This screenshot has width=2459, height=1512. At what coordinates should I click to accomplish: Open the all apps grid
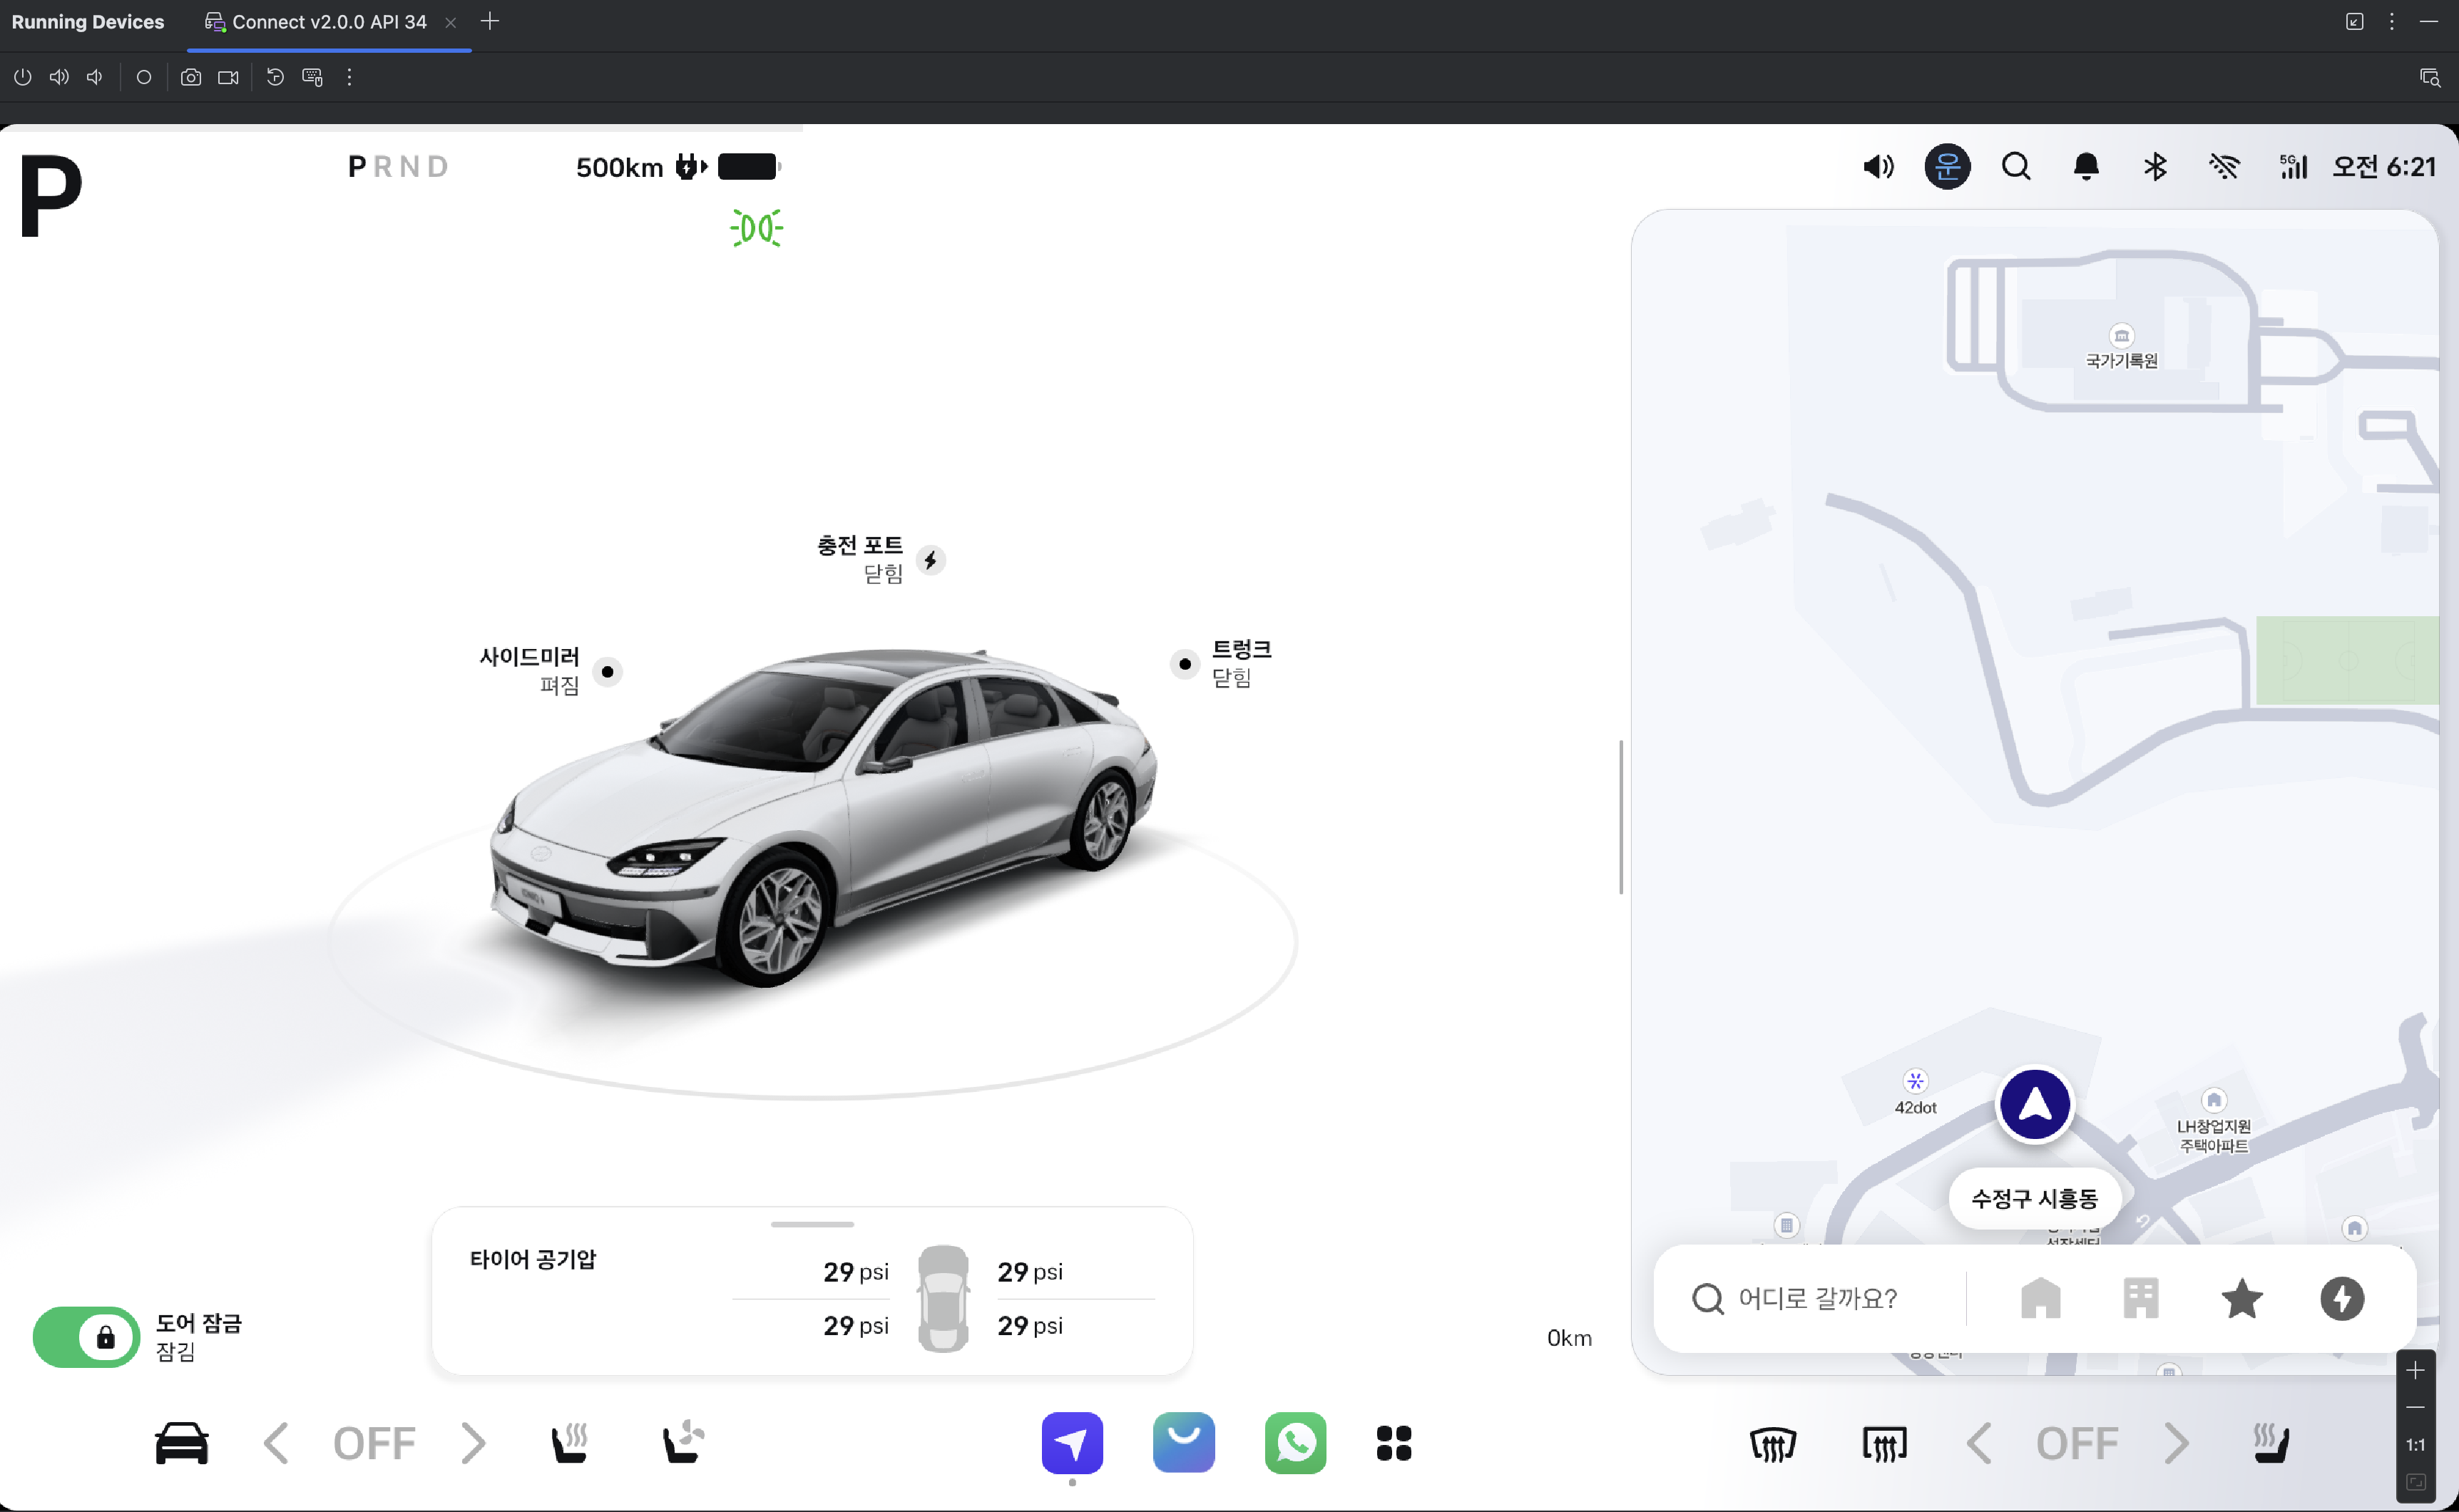(1393, 1442)
